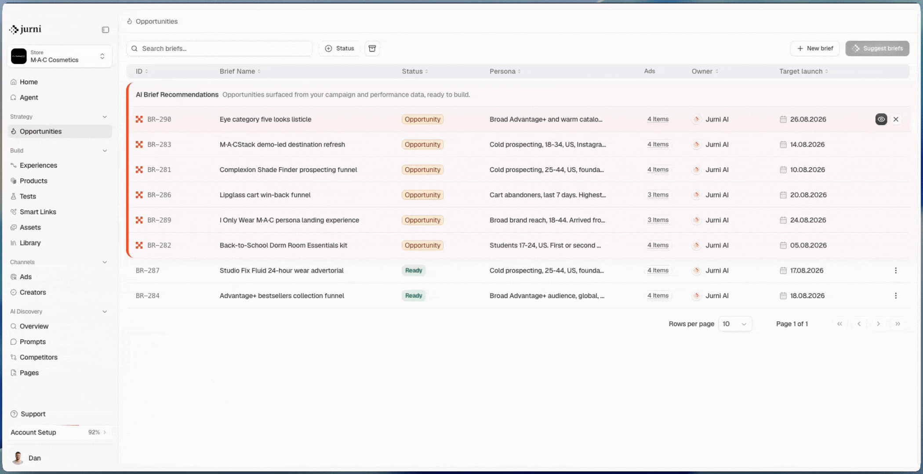Open the Rows per page dropdown

click(x=735, y=324)
